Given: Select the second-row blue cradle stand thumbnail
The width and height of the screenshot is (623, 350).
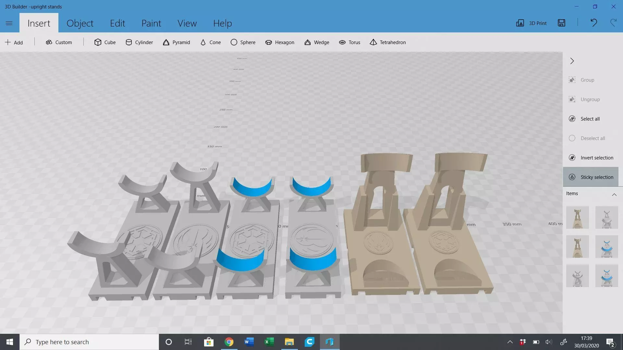Looking at the screenshot, I should point(606,247).
